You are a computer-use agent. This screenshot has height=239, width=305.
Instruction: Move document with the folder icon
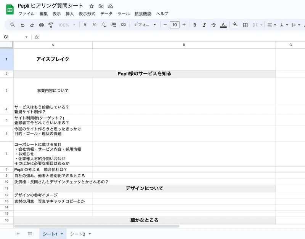[101, 6]
